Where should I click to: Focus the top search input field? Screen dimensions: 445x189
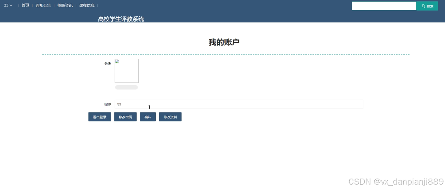384,6
